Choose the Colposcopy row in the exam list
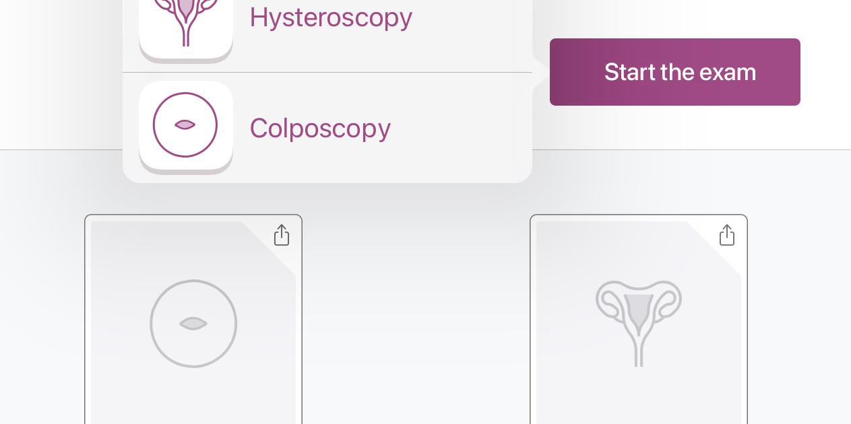Screen dimensions: 851x424 tap(327, 127)
